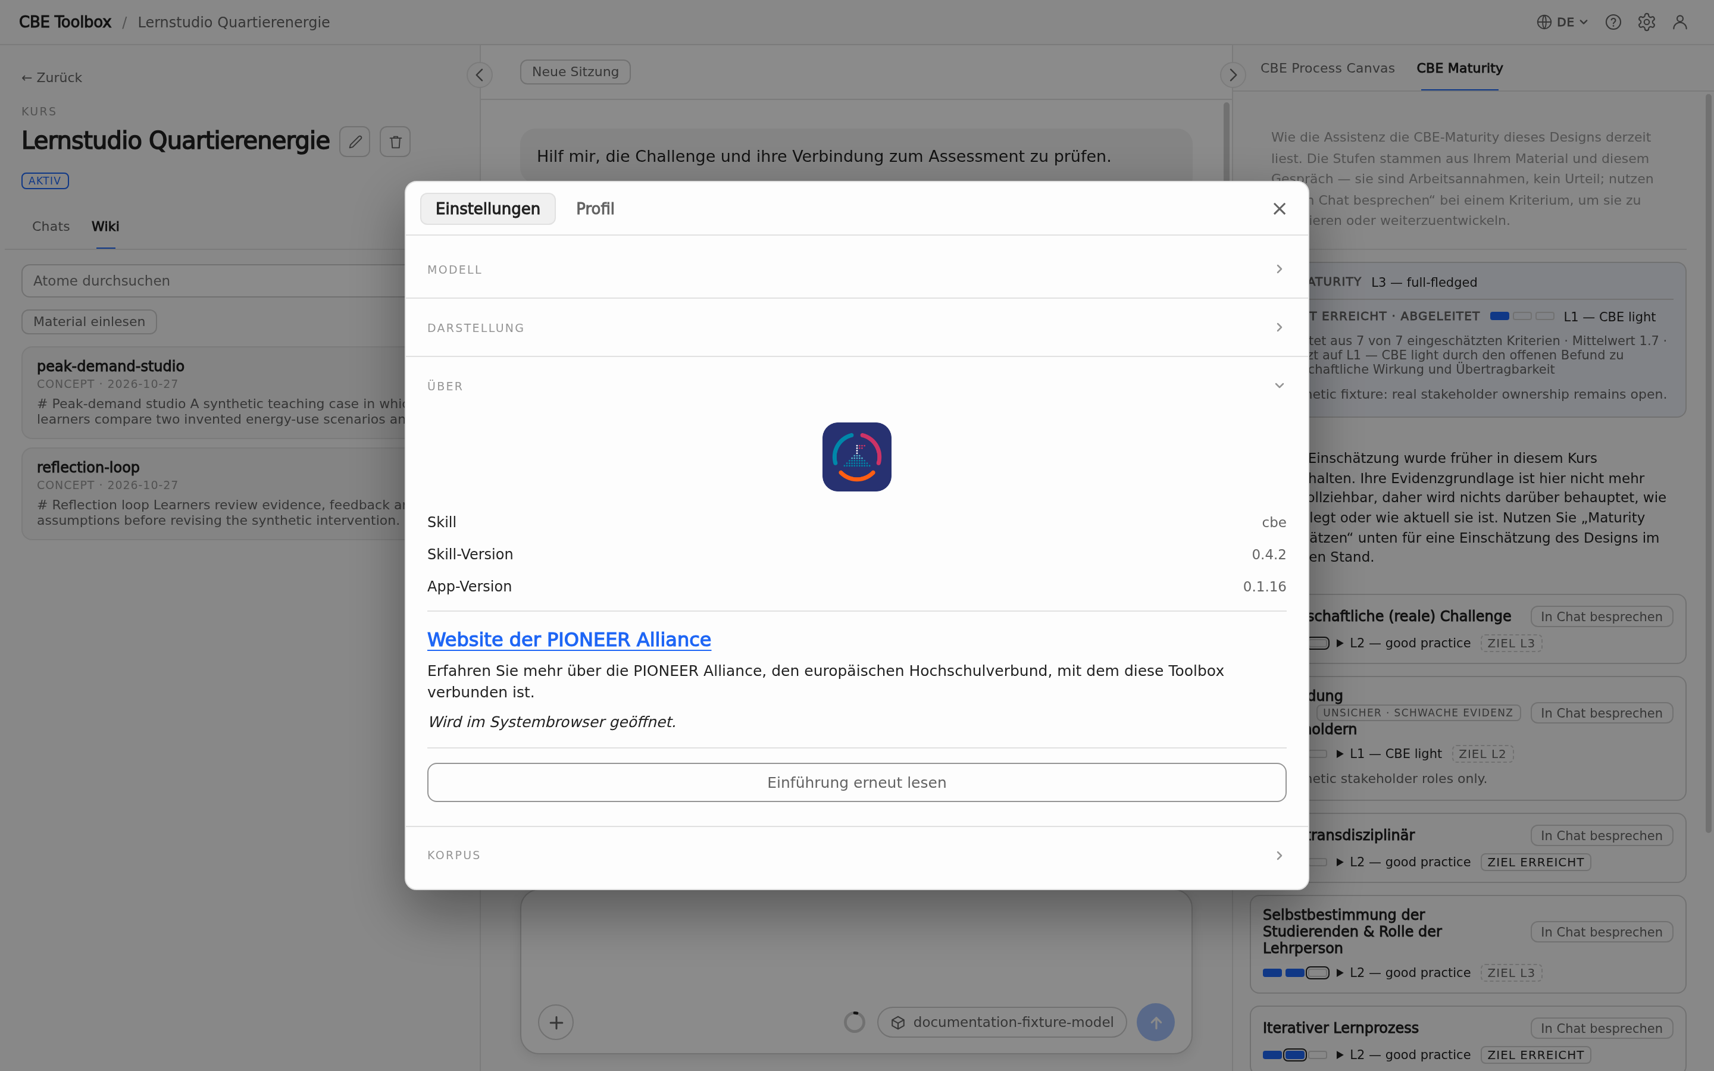Expand the KORPUS section
Image resolution: width=1714 pixels, height=1071 pixels.
point(856,855)
